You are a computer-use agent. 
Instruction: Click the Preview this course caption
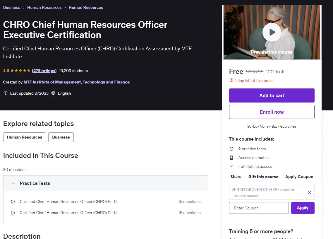point(272,52)
